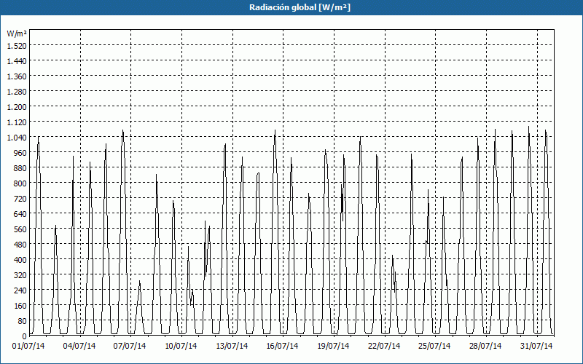The width and height of the screenshot is (583, 364).
Task: Click the W/m² axis unit label
Action: (17, 33)
